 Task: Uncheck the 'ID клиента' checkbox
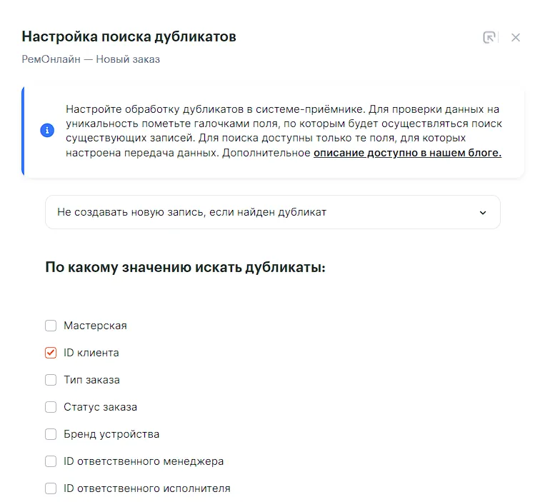pyautogui.click(x=51, y=353)
